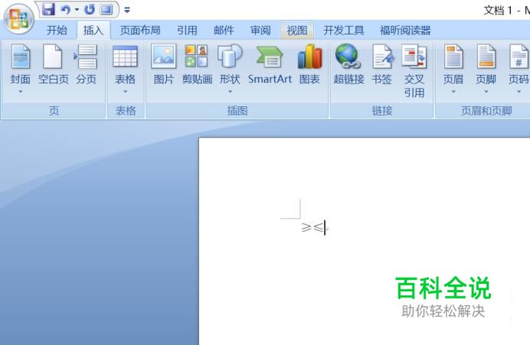Redo the last action
The image size is (530, 345).
point(90,10)
